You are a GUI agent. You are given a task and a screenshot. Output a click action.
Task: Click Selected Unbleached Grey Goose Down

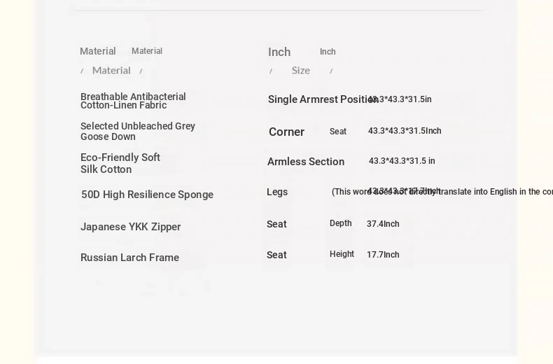(138, 131)
